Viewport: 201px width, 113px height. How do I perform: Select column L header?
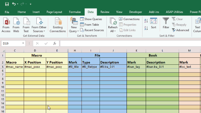(x=162, y=51)
